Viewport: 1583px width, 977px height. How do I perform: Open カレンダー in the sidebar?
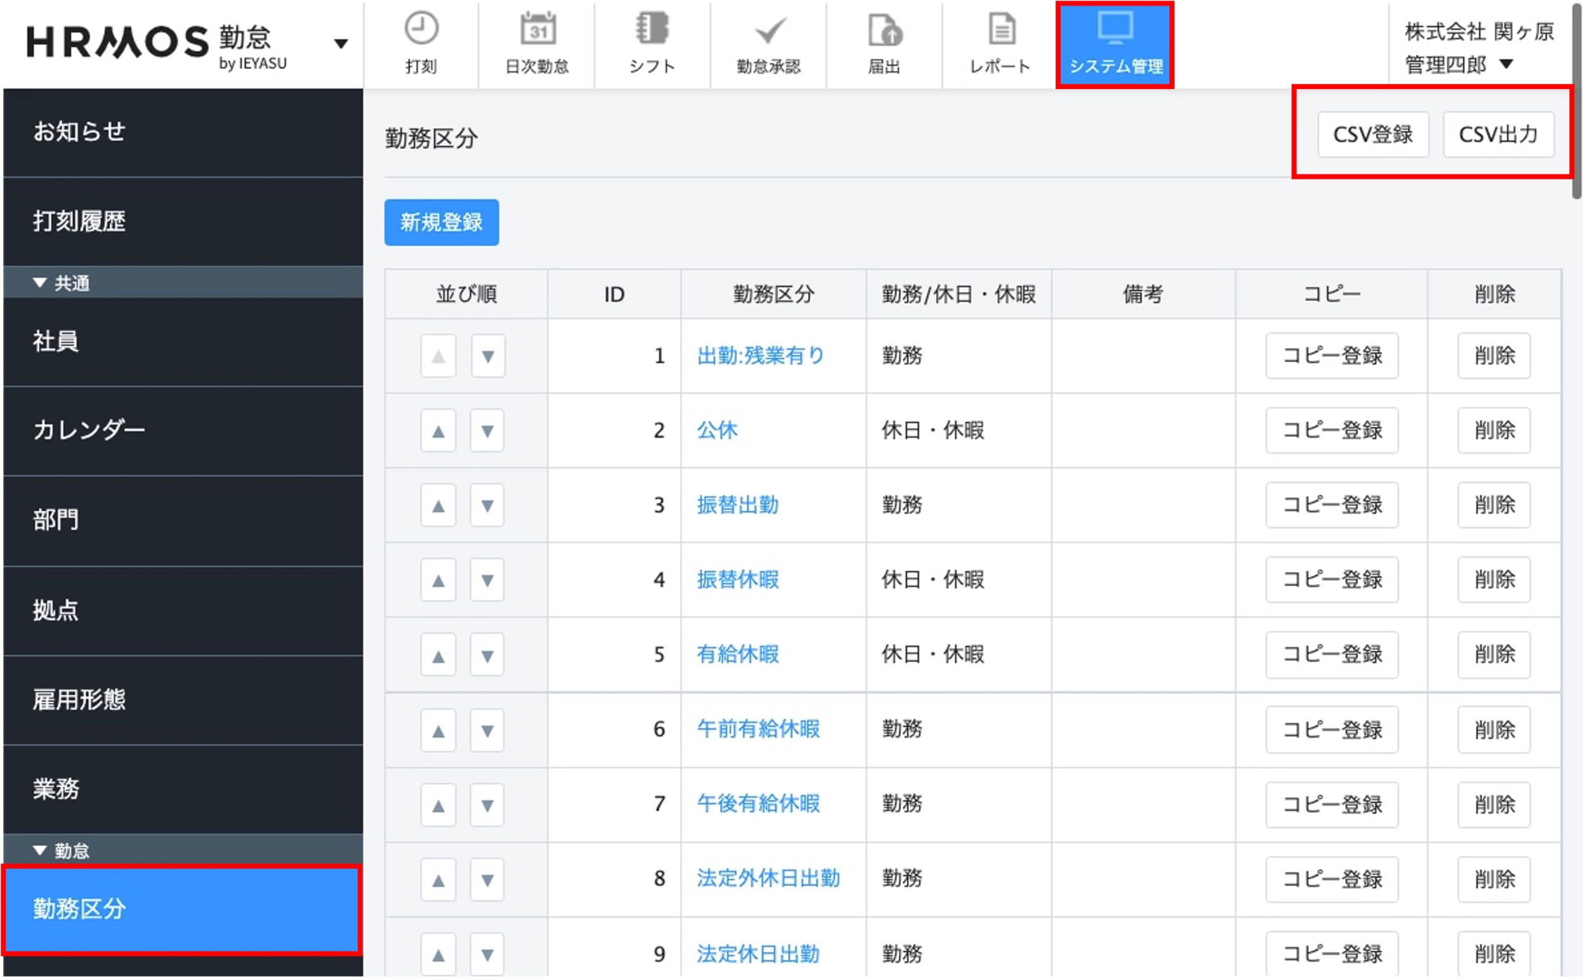[89, 430]
